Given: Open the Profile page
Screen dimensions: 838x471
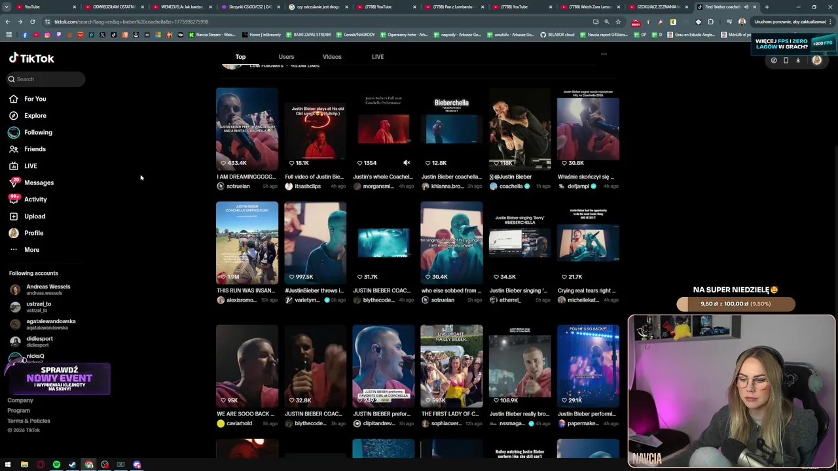Looking at the screenshot, I should click(x=26, y=233).
